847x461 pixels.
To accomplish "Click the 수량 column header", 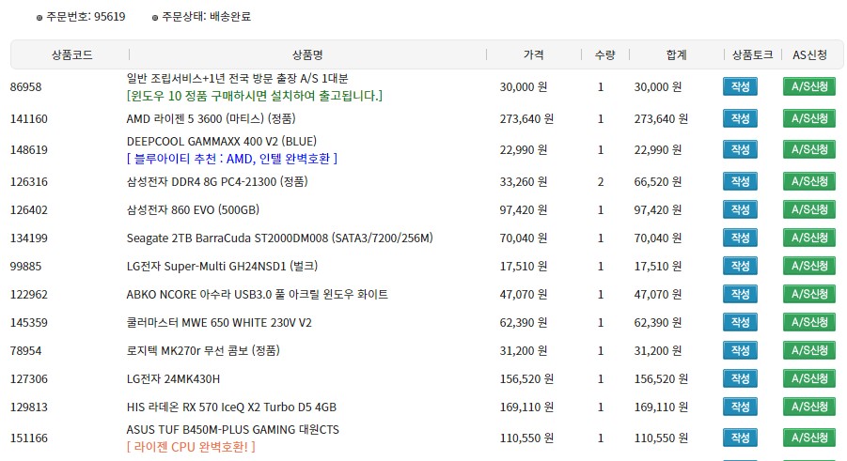I will click(605, 54).
